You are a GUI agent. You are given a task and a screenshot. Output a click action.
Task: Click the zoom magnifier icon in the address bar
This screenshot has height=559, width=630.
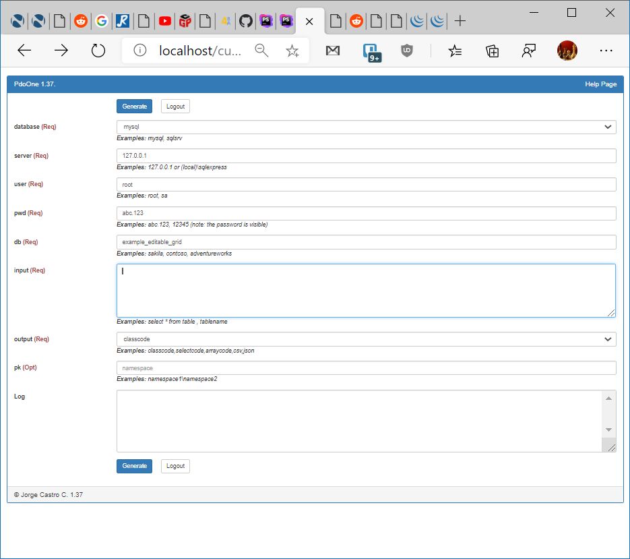pyautogui.click(x=261, y=51)
